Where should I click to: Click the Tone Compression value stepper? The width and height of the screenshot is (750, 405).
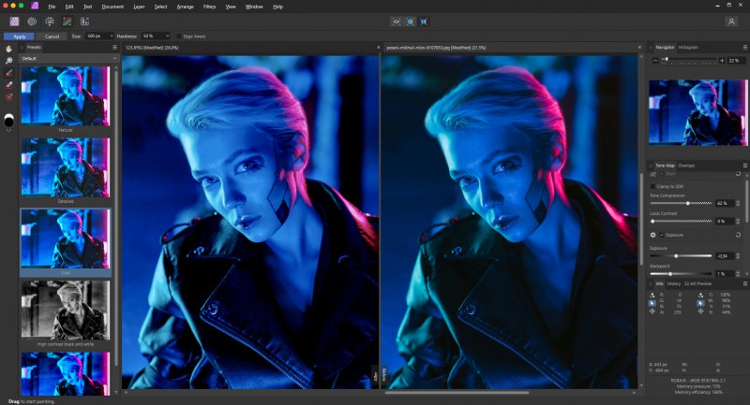pos(738,203)
